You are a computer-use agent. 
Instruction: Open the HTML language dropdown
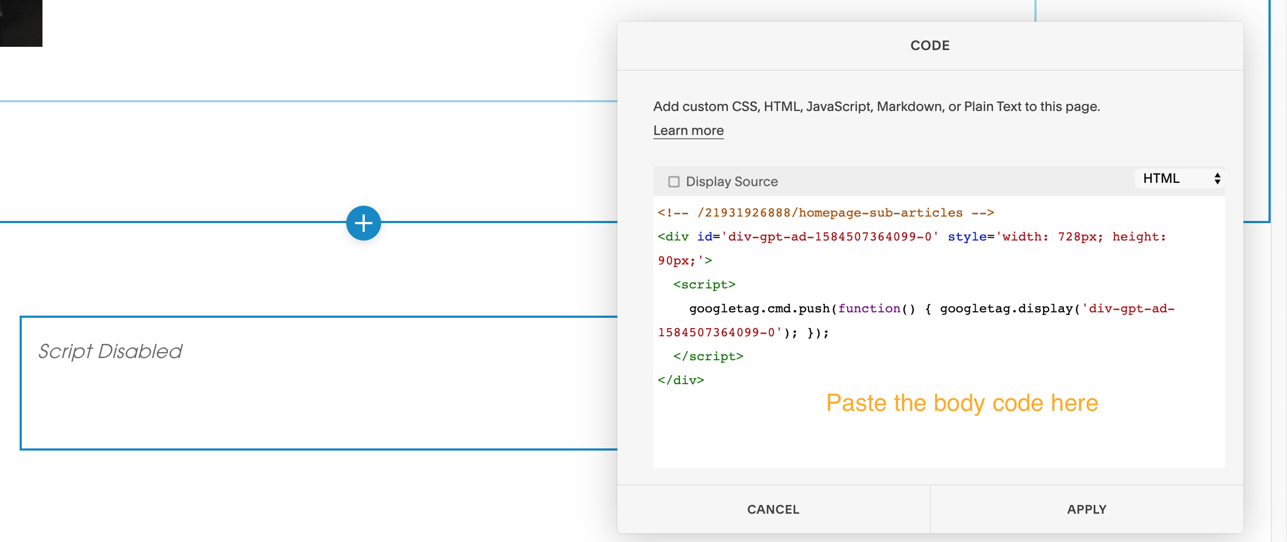(1179, 178)
